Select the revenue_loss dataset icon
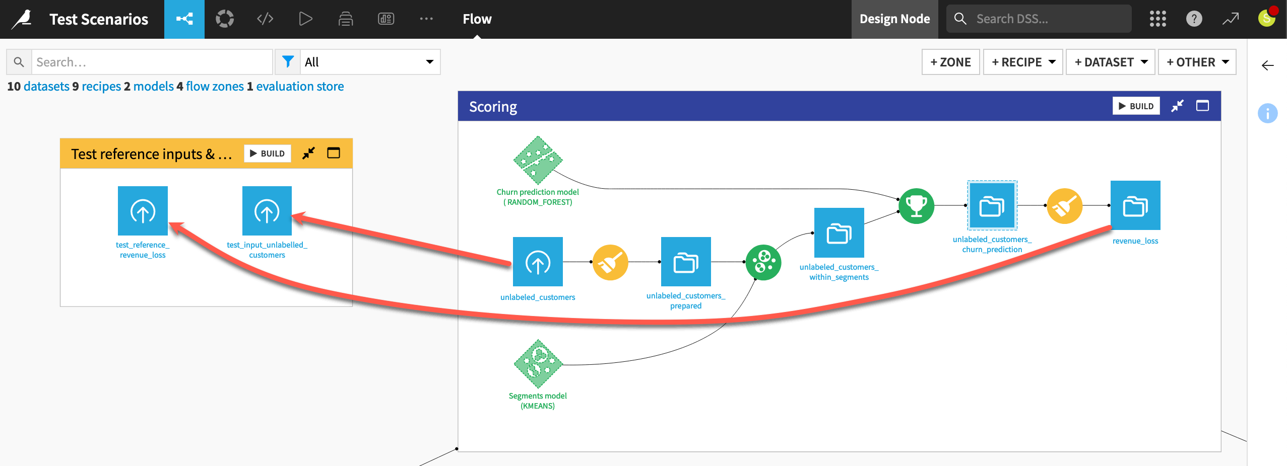Viewport: 1287px width, 466px height. coord(1135,205)
